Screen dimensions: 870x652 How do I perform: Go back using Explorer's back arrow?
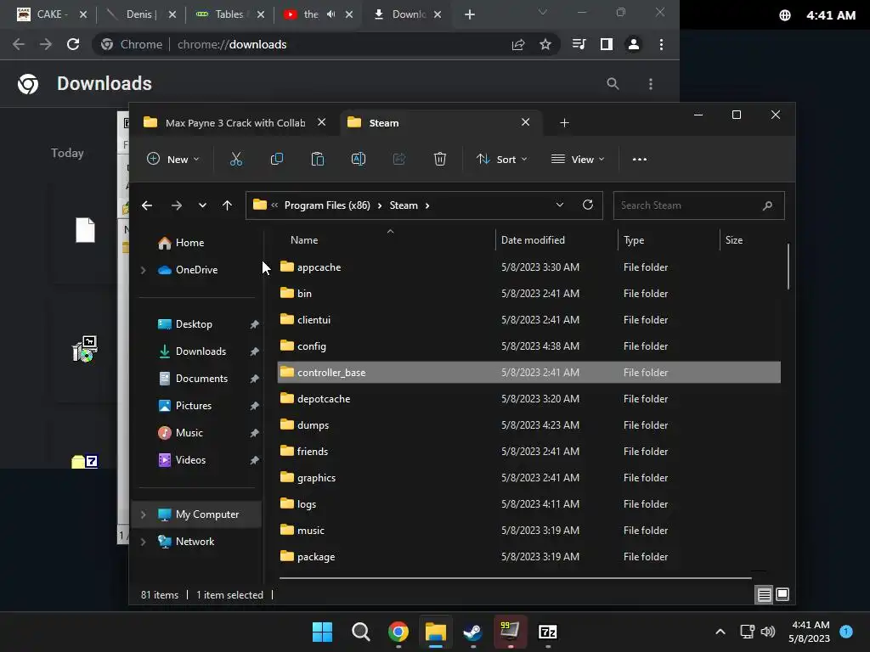point(147,205)
